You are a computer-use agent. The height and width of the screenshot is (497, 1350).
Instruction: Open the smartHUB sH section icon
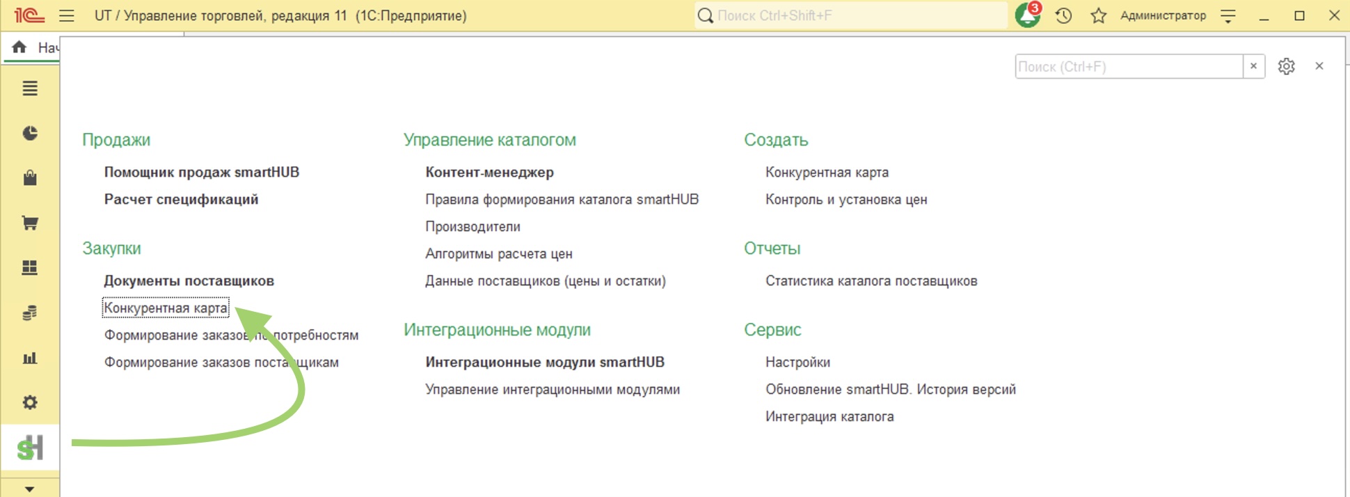[30, 448]
